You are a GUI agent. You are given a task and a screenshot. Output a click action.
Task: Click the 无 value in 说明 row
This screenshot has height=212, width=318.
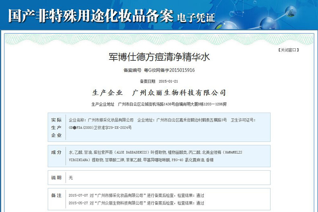click(70, 178)
